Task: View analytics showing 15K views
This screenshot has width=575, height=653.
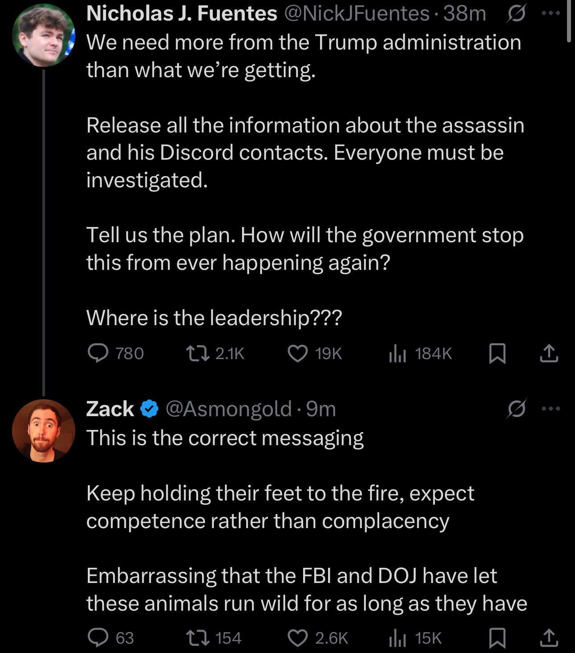Action: (397, 638)
